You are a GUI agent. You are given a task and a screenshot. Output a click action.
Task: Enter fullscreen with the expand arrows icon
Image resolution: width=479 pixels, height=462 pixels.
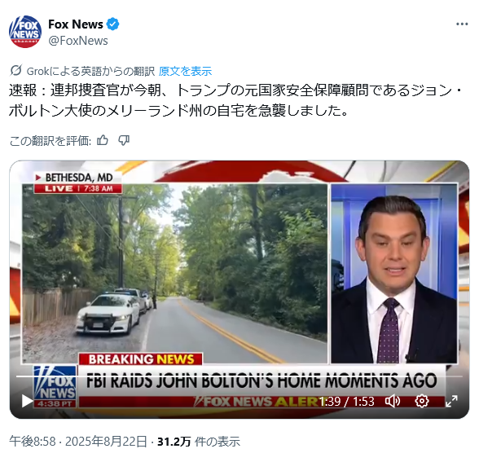451,401
